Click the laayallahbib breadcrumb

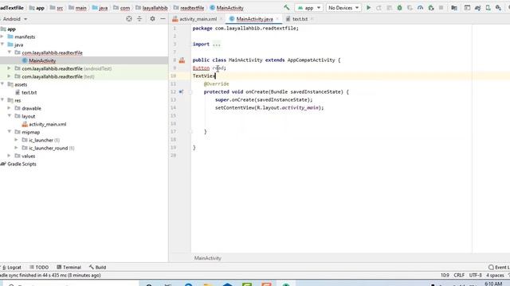[x=155, y=8]
